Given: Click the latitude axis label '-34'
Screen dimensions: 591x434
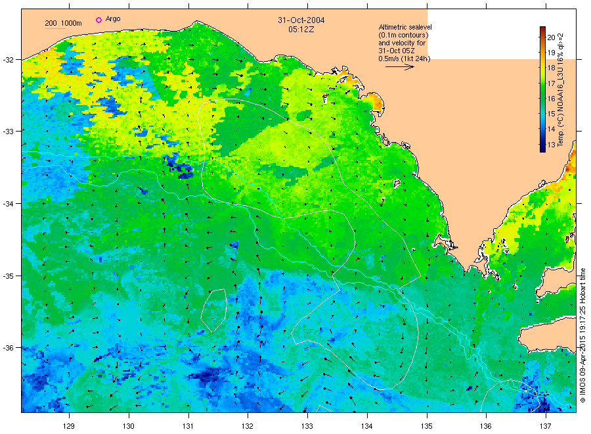Looking at the screenshot, I should point(8,204).
